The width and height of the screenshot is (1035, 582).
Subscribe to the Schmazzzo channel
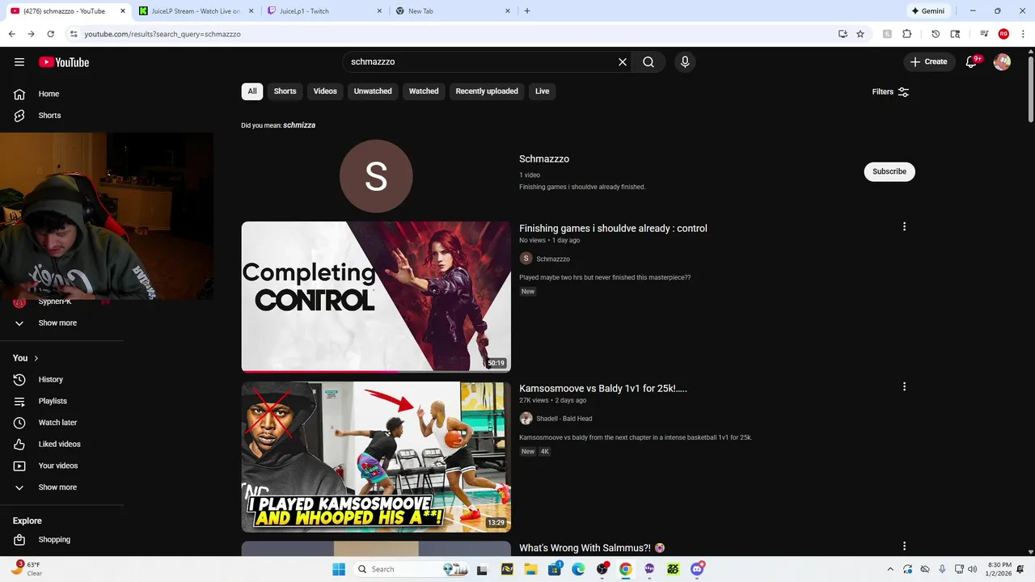point(889,171)
